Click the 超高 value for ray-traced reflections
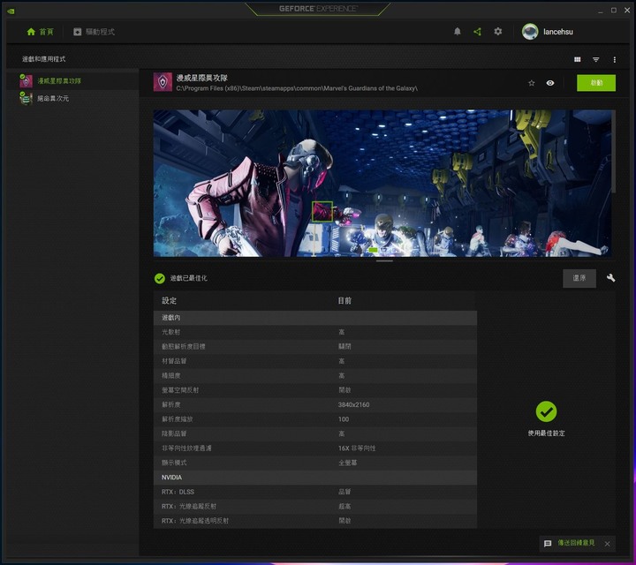 coord(344,506)
